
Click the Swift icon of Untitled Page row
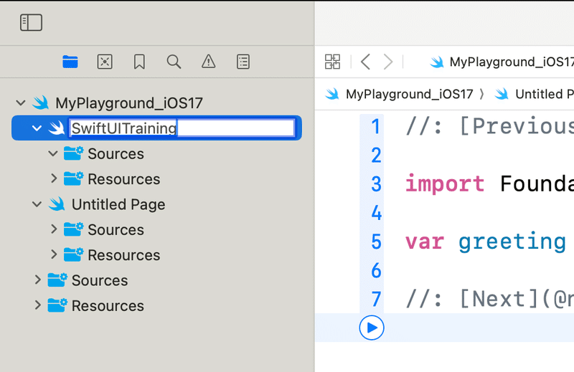click(x=57, y=204)
